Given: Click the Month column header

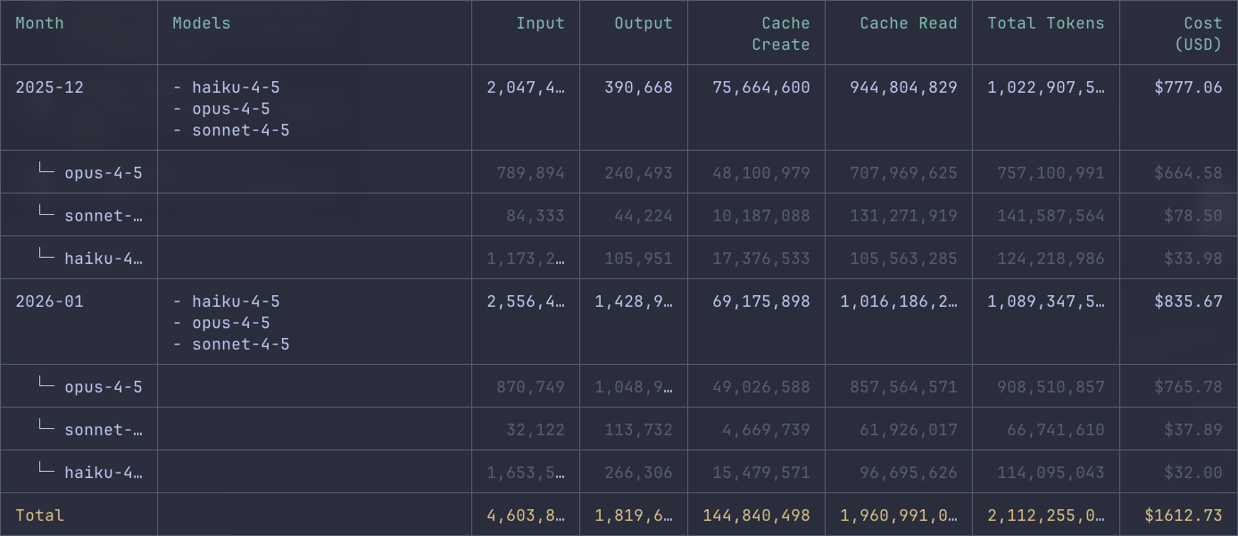Looking at the screenshot, I should tap(40, 23).
